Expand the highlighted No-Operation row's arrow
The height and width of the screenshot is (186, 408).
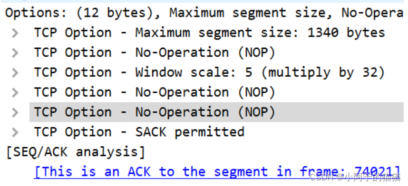click(15, 113)
